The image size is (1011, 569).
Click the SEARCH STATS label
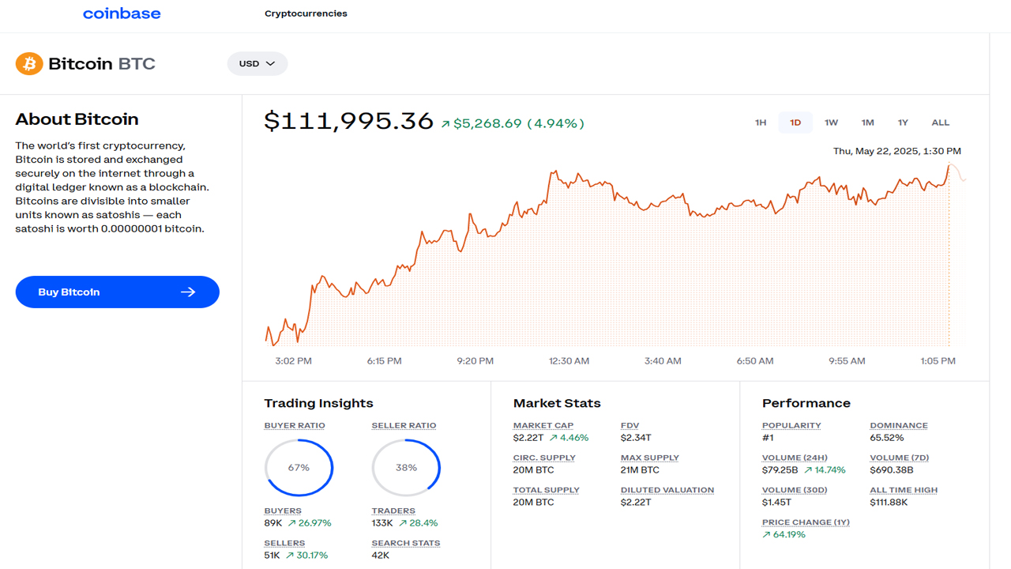[x=406, y=543]
